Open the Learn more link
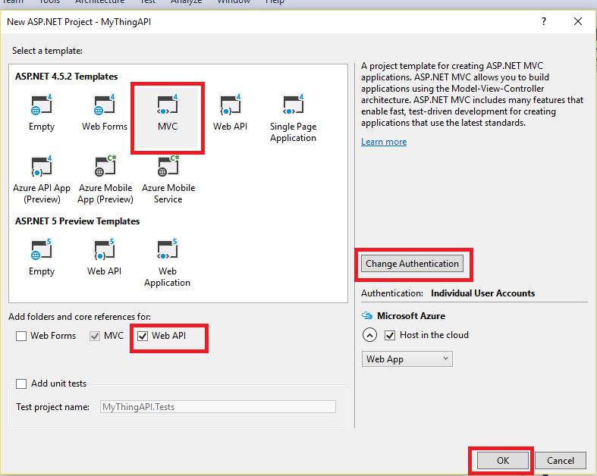This screenshot has height=476, width=597. click(384, 142)
